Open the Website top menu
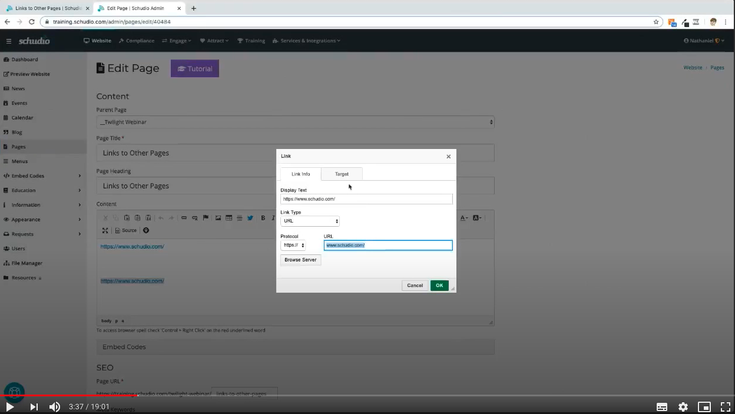 97,41
